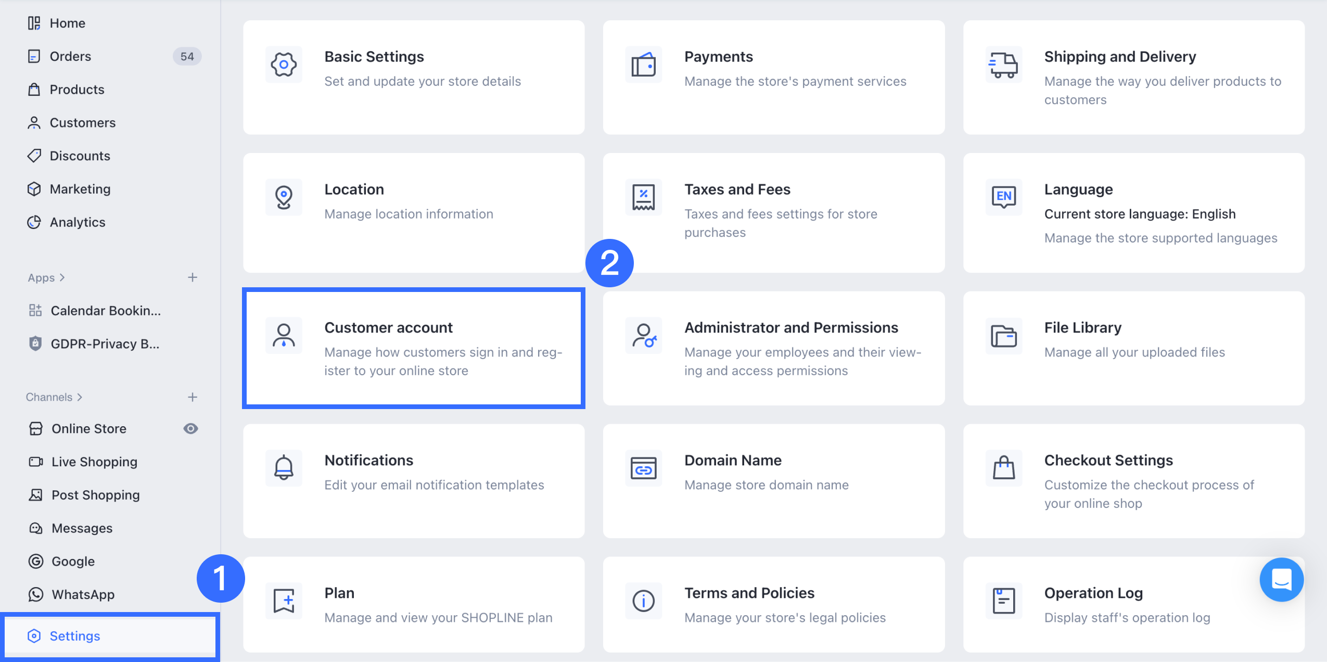Expand the Apps section chevron
Screen dimensions: 1327x662
coord(62,277)
